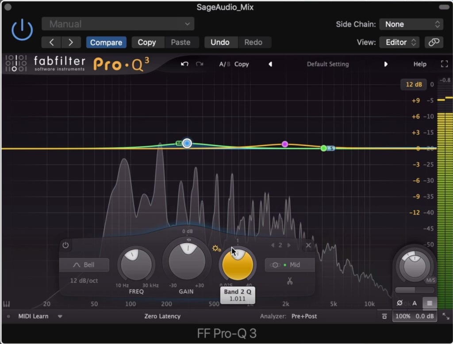Viewport: 453px width, 344px height.
Task: Select next preset with right triangle
Action: pos(386,64)
